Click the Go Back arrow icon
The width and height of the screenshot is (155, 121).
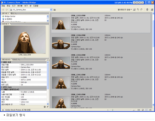3,9
